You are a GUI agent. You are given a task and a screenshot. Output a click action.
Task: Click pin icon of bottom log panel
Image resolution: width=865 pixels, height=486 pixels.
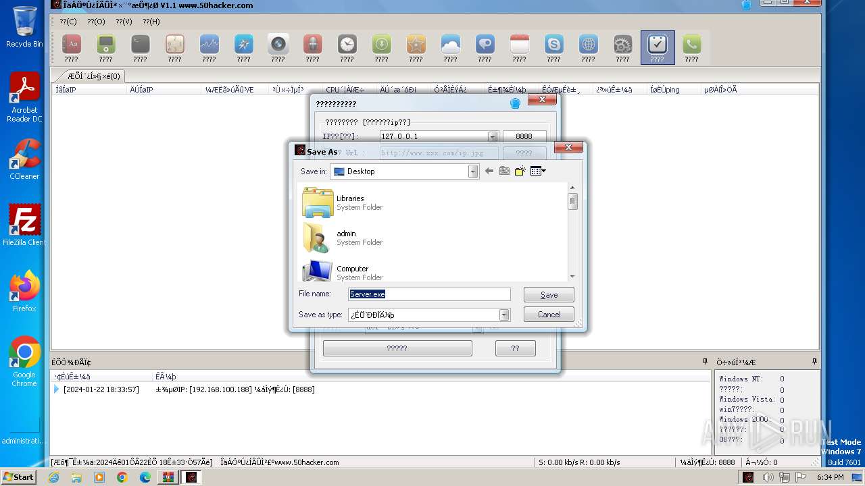[x=705, y=362]
